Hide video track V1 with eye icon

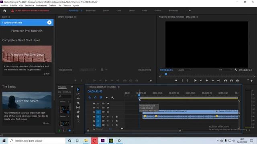click(x=108, y=112)
